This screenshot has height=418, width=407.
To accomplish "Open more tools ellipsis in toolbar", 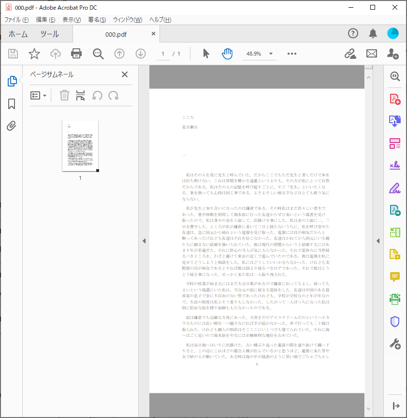I will (292, 54).
